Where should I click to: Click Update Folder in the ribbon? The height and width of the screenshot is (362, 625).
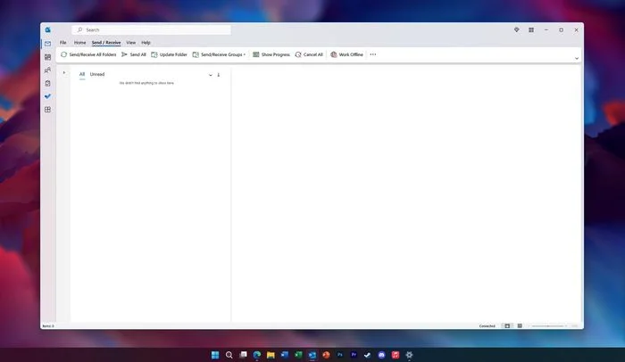170,54
